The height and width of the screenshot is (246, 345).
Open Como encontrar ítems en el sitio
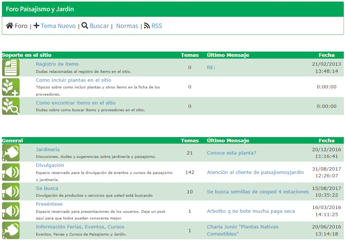coord(76,103)
